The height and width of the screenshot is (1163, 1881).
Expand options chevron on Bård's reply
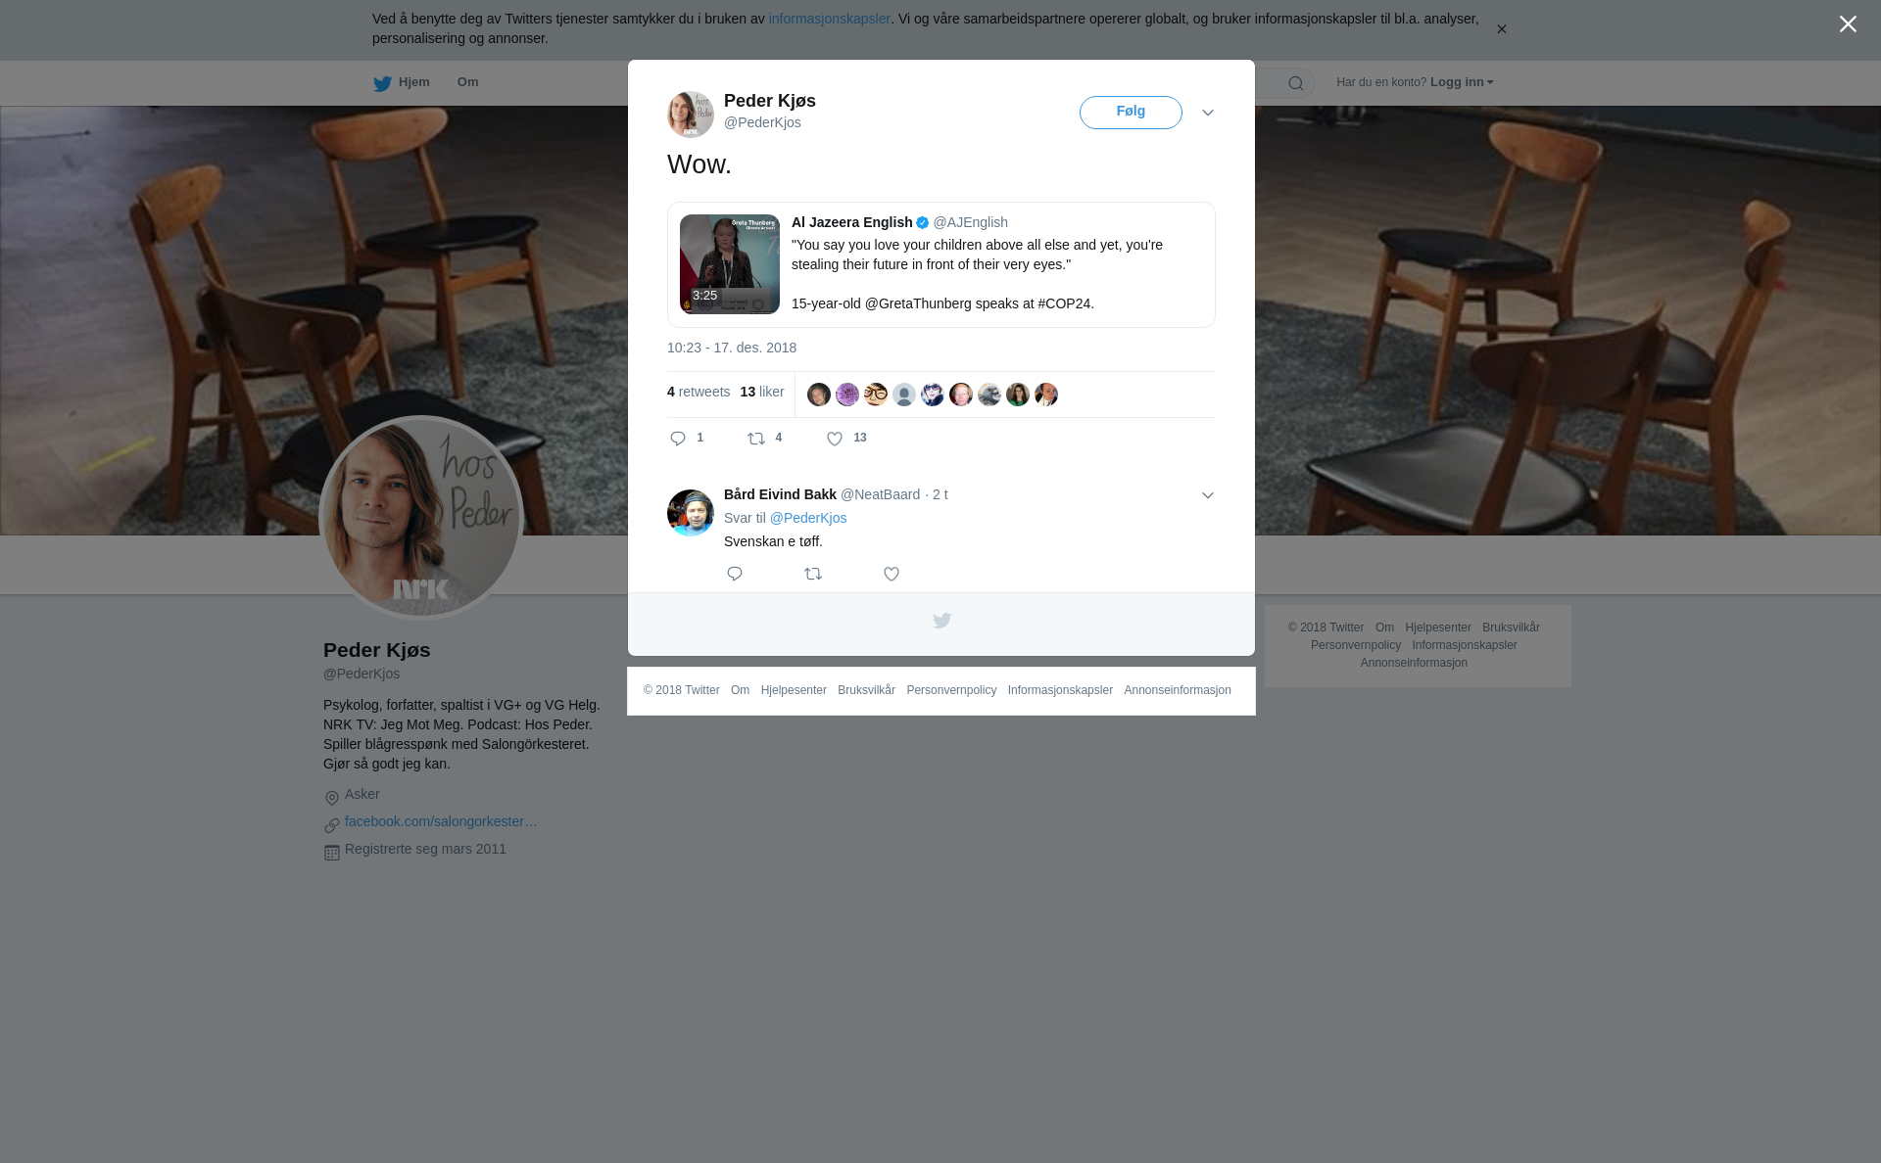click(x=1208, y=495)
